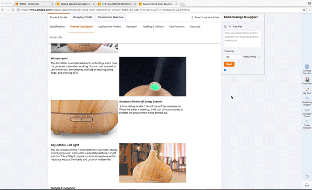Viewport: 312px width, 190px height.
Task: Click the Send message to supplier title
Action: 241,17
